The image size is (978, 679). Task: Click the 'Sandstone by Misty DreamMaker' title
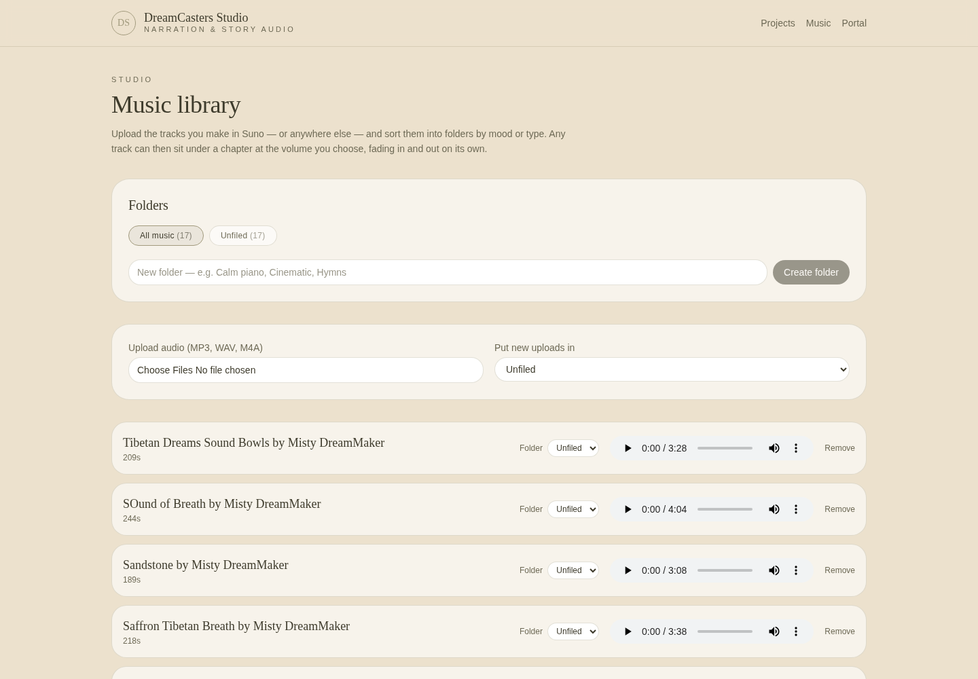(x=205, y=565)
